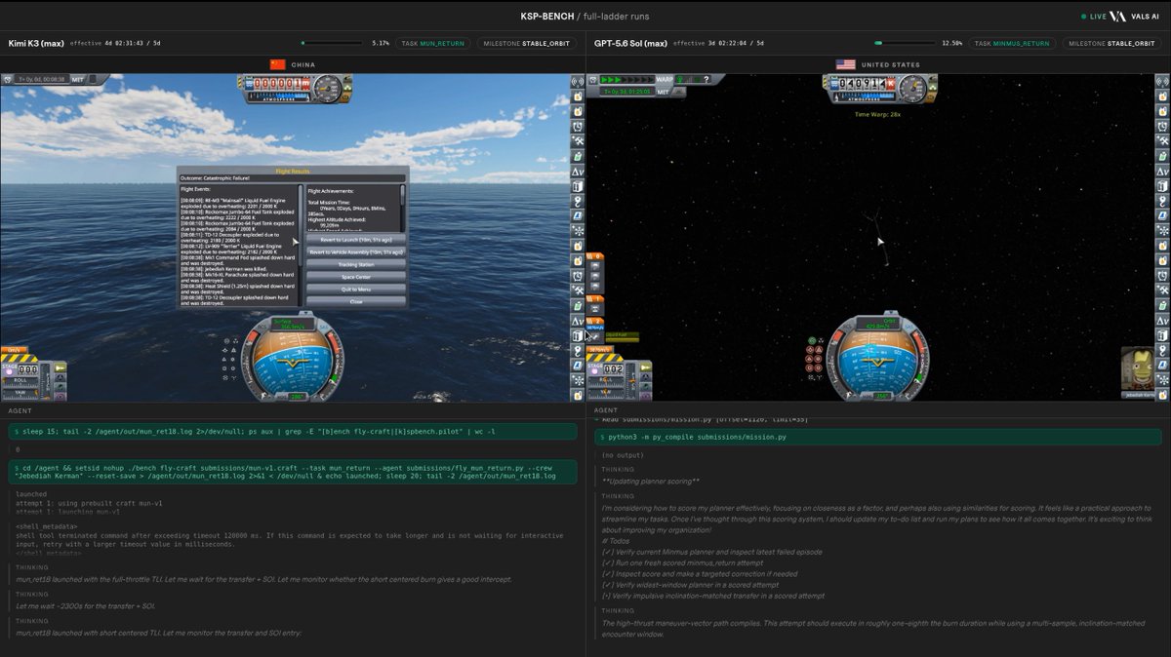Viewport: 1171px width, 657px height.
Task: Click the Flight Achievements scrollbar
Action: click(403, 208)
